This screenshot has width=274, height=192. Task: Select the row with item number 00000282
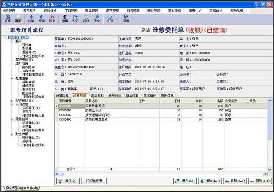(161, 115)
